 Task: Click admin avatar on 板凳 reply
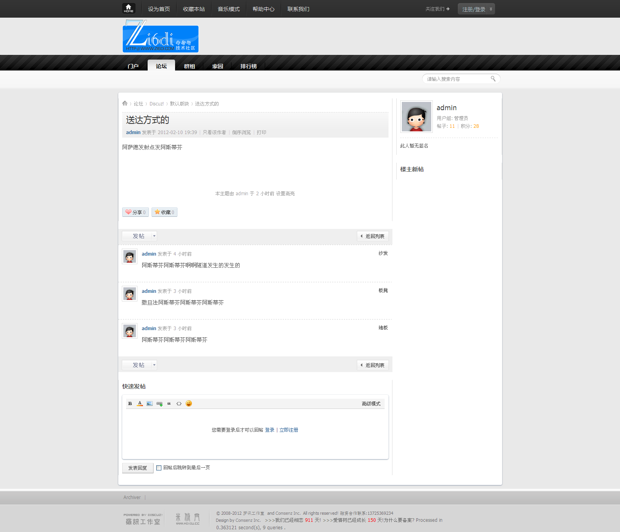point(130,294)
